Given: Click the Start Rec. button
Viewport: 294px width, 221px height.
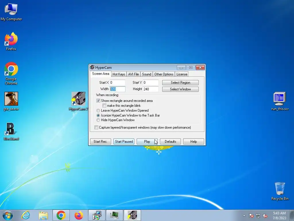Looking at the screenshot, I should (100, 142).
